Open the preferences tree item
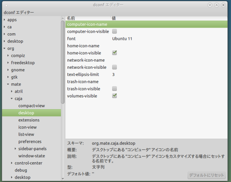 [30, 142]
